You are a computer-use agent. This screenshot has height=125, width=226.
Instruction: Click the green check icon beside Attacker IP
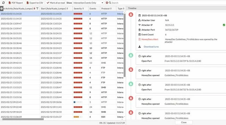(224, 25)
